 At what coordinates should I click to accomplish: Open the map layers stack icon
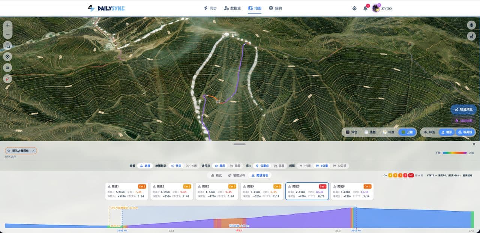coord(471,25)
